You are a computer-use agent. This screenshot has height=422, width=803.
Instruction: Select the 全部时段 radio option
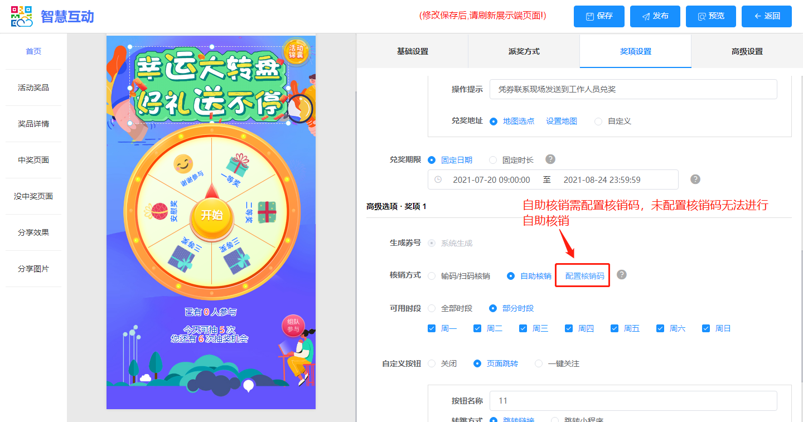[x=432, y=308]
